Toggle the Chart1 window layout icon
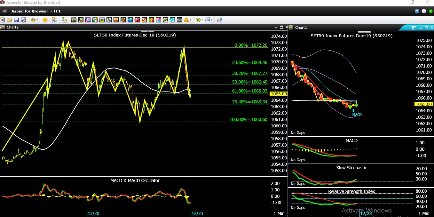This screenshot has height=217, width=434. click(414, 28)
